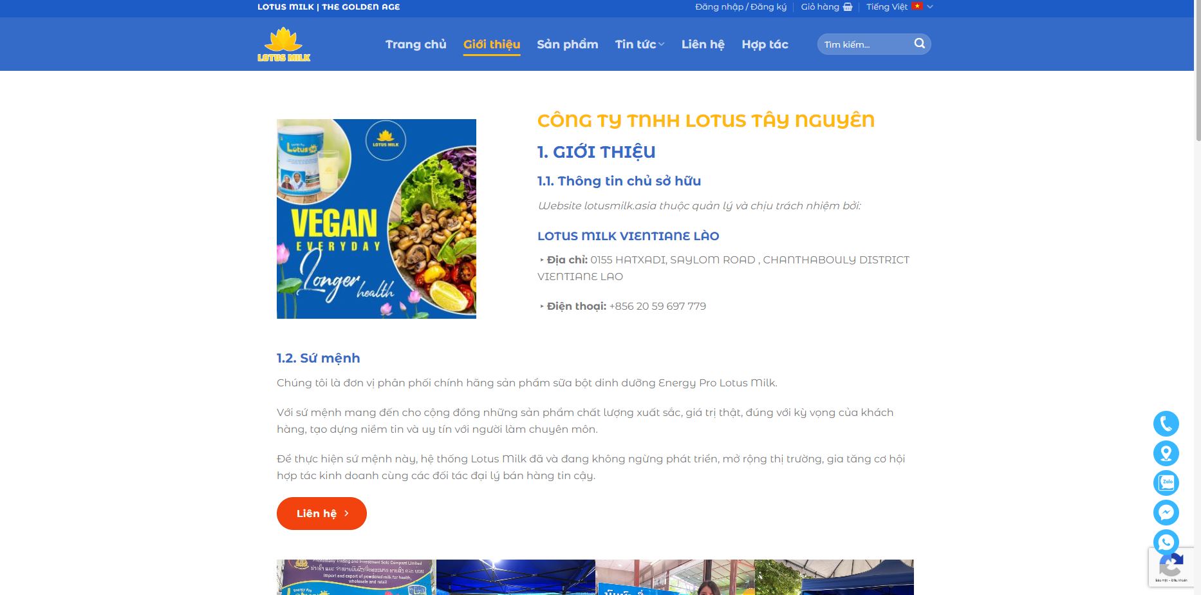Open the Zalo chat icon
The image size is (1201, 595).
(x=1166, y=483)
